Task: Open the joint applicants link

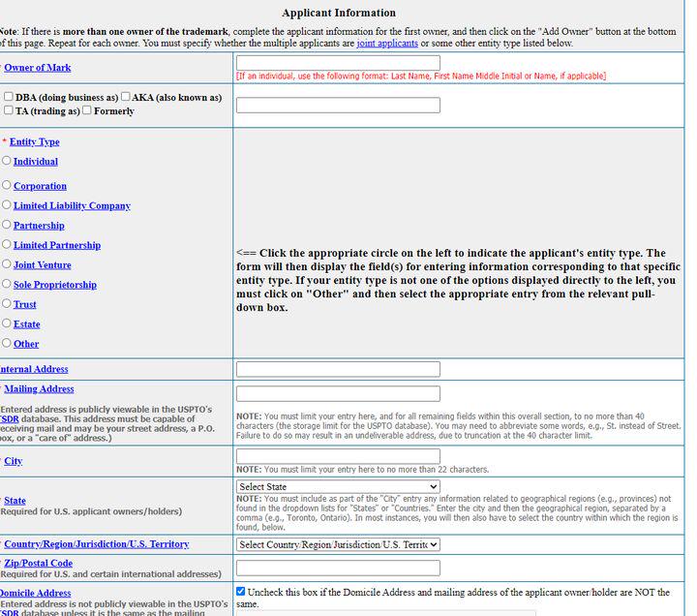Action: point(387,44)
